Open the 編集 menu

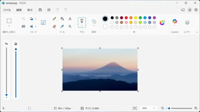pos(19,10)
